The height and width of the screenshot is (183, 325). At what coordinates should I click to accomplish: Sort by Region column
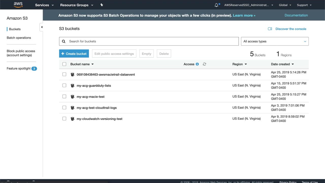pos(240,64)
